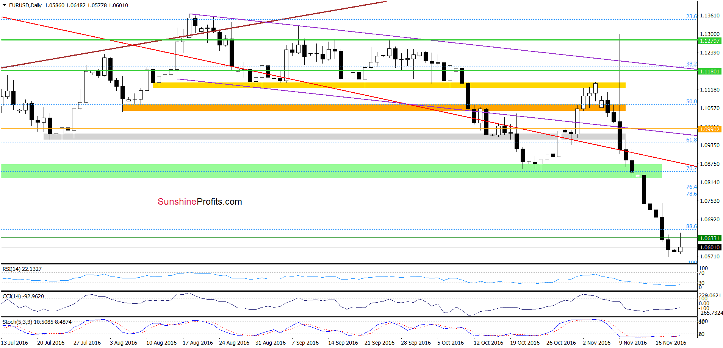This screenshot has width=723, height=348.
Task: Click the 70.7 Fibonacci level label
Action: pyautogui.click(x=692, y=168)
